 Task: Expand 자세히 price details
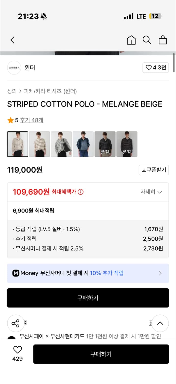151,192
